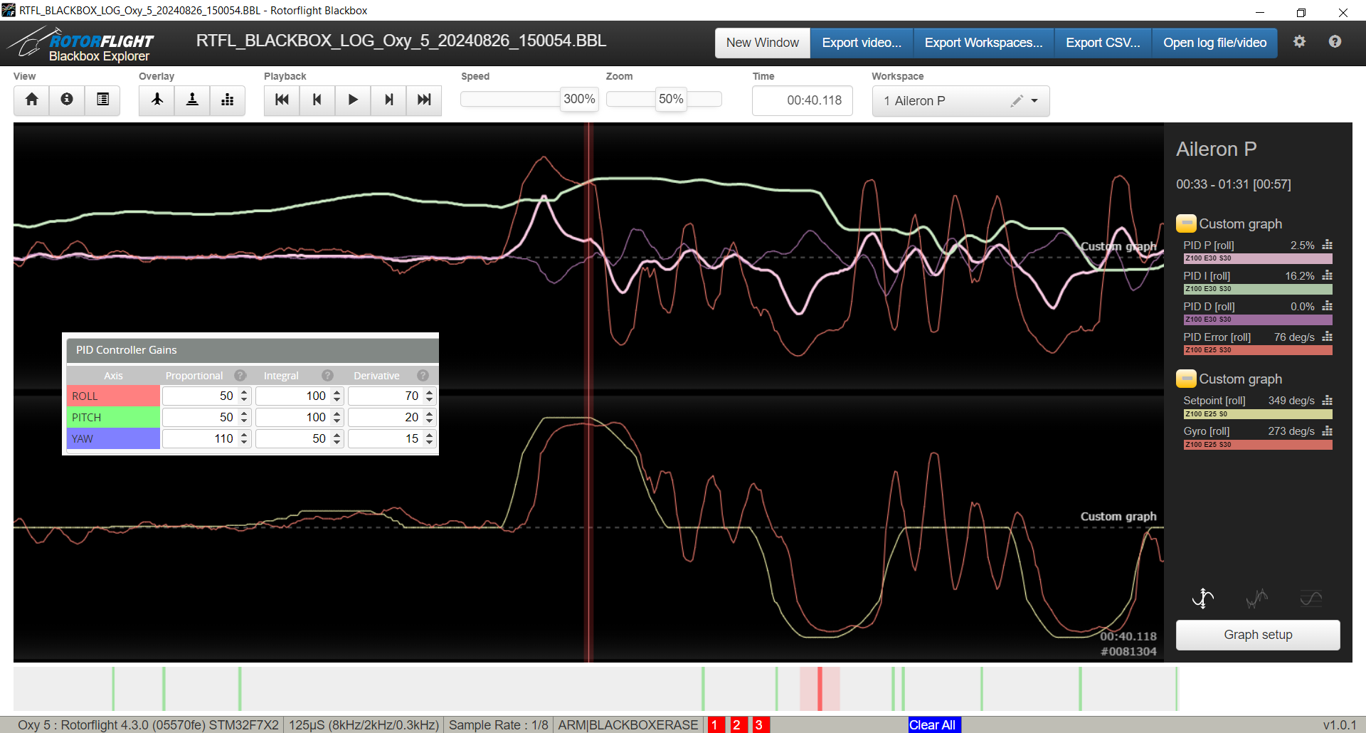Image resolution: width=1366 pixels, height=733 pixels.
Task: Open the help question mark icon
Action: pos(1335,42)
